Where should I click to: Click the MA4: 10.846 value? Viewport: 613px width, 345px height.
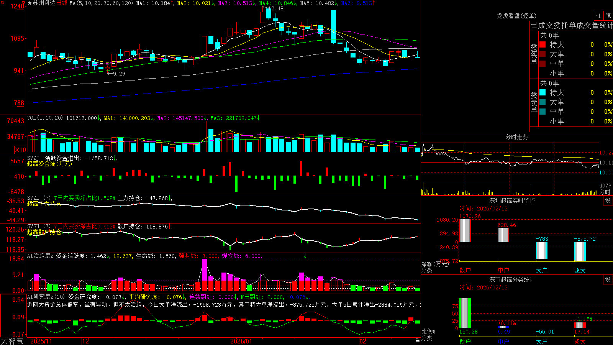click(x=276, y=3)
